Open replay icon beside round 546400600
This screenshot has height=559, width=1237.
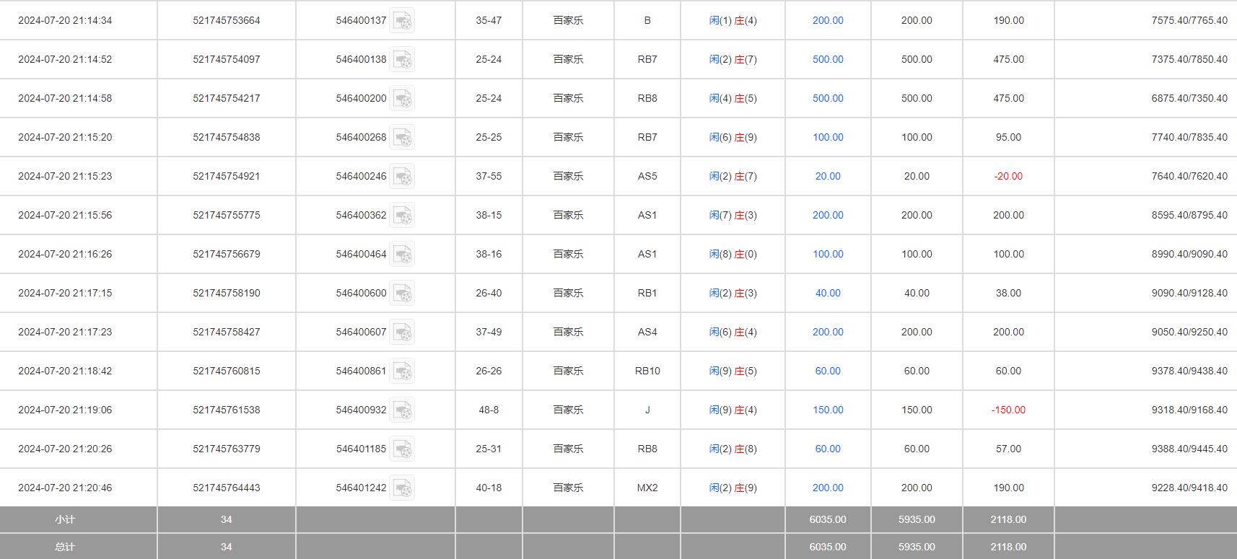(x=402, y=294)
